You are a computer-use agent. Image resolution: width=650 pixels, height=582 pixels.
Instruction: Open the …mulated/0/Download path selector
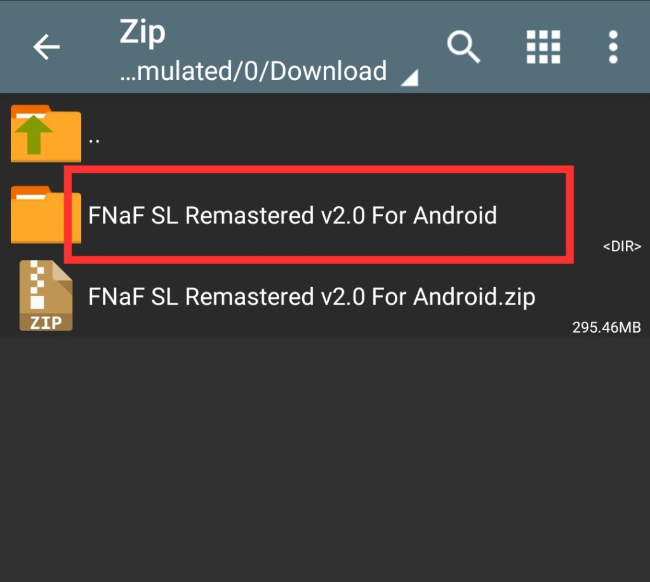tap(253, 71)
